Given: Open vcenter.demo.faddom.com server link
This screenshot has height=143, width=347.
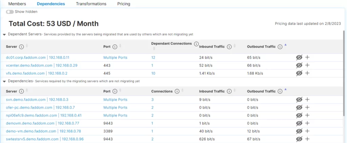Looking at the screenshot, I should coord(42,66).
